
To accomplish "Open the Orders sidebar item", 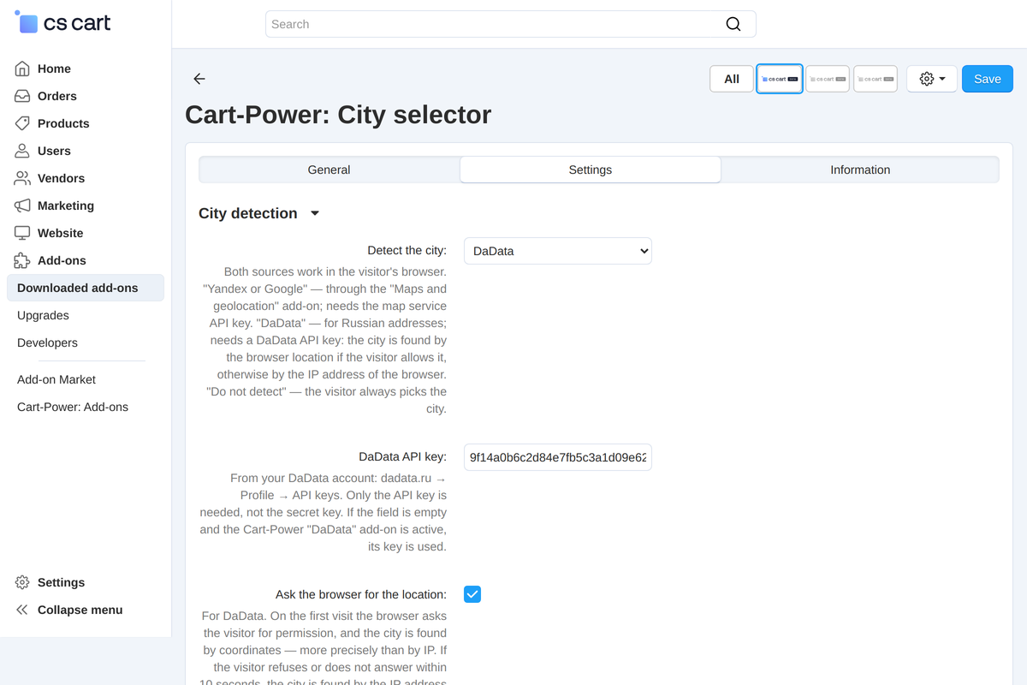I will pos(56,96).
